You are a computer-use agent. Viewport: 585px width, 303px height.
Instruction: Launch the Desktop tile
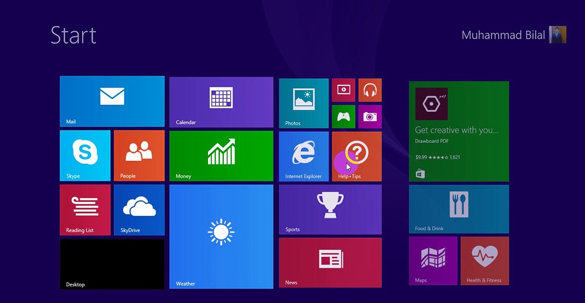(x=112, y=264)
